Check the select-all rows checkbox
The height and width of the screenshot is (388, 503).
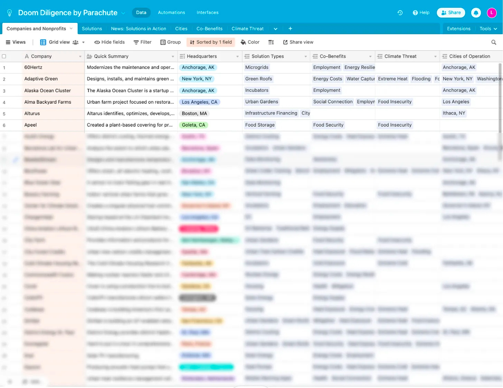(x=4, y=56)
